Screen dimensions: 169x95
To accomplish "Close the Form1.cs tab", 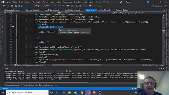I will pyautogui.click(x=96, y=10).
